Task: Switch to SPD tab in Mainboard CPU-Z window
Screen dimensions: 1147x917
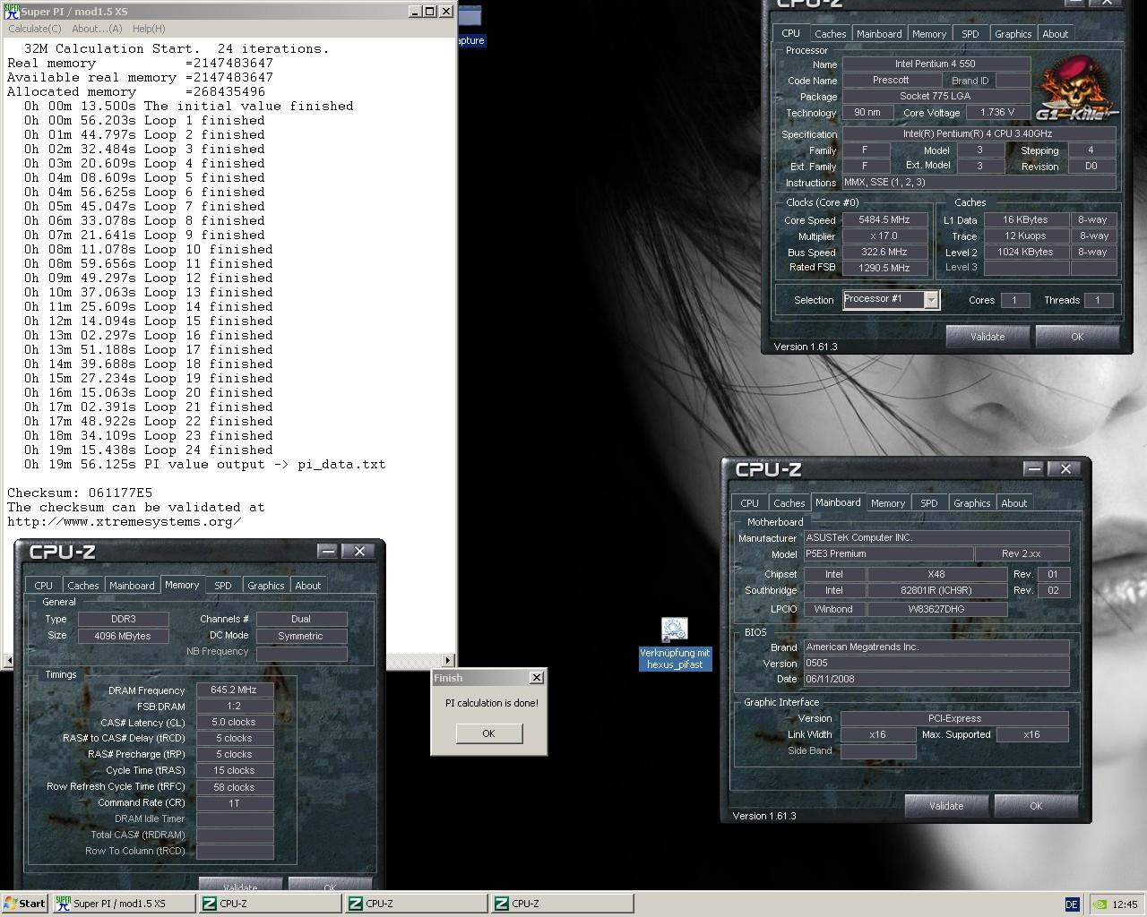Action: 929,503
